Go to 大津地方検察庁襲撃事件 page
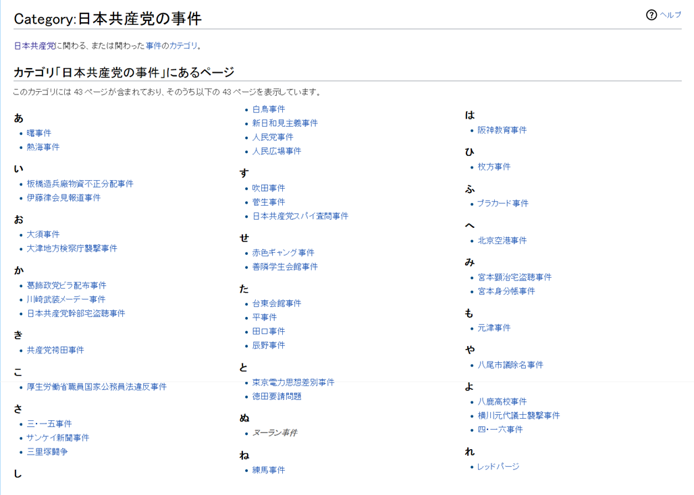 [72, 248]
